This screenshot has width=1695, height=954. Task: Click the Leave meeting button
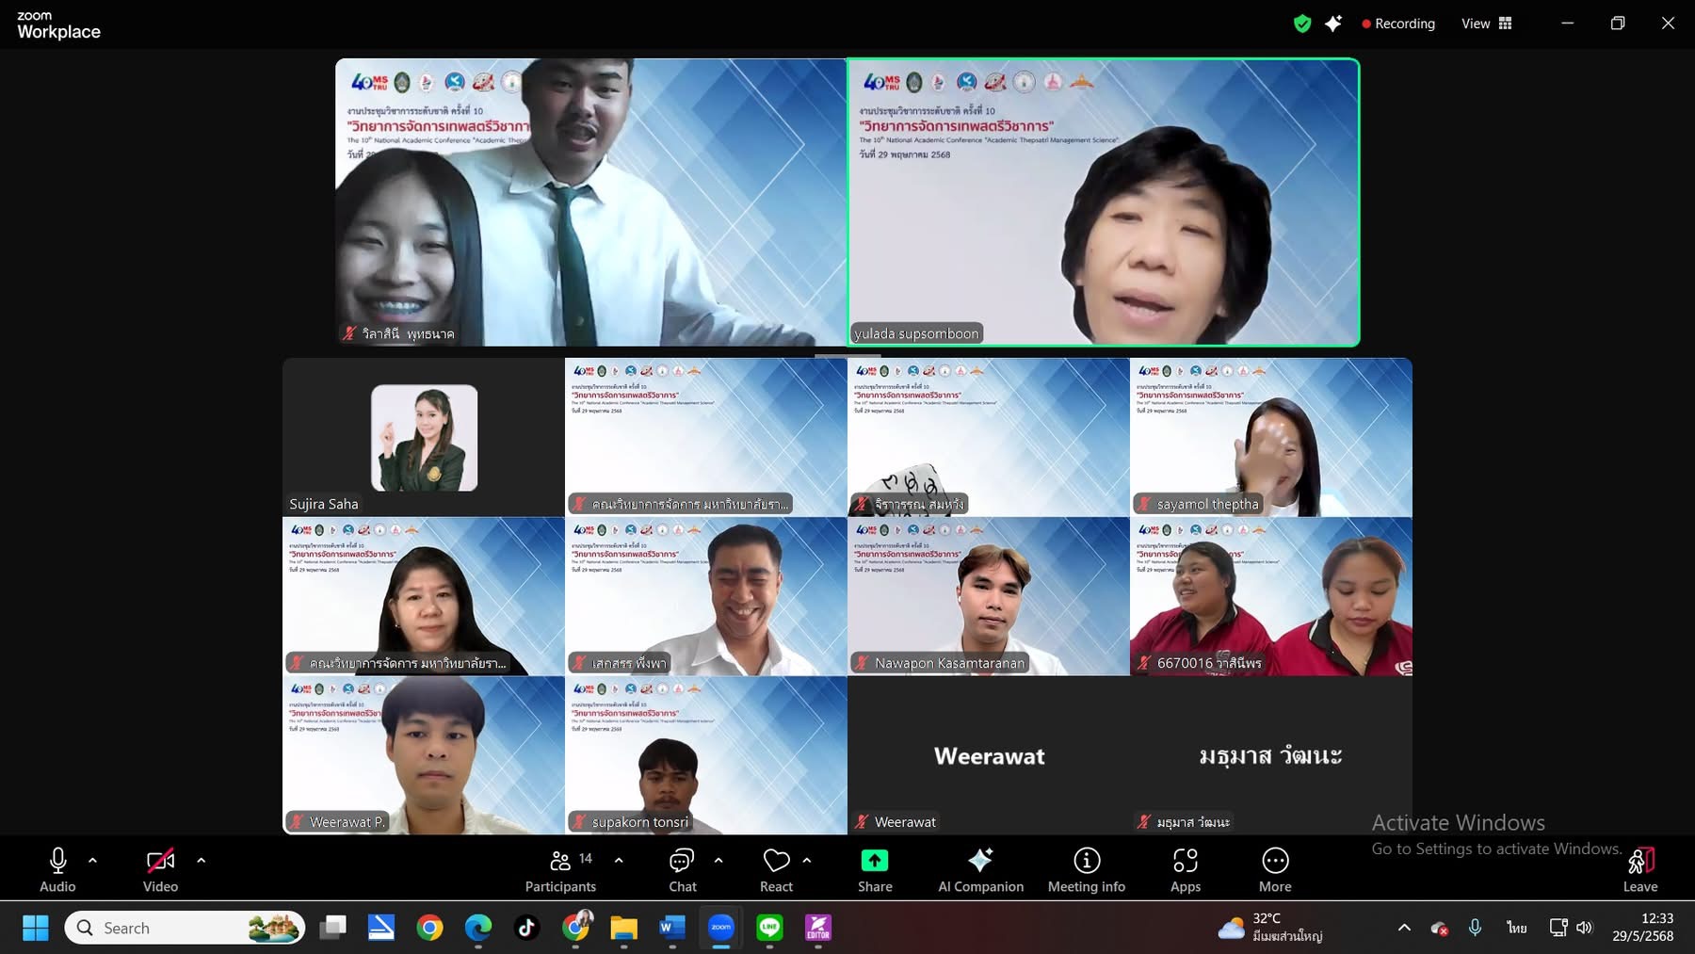[x=1639, y=870]
